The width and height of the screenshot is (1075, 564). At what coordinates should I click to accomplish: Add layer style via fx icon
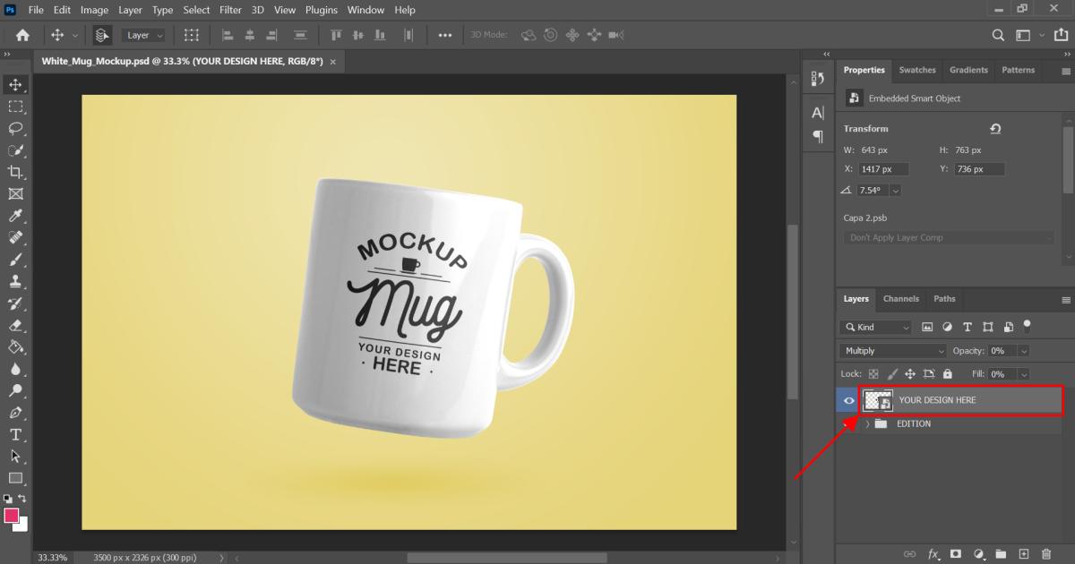[x=934, y=554]
